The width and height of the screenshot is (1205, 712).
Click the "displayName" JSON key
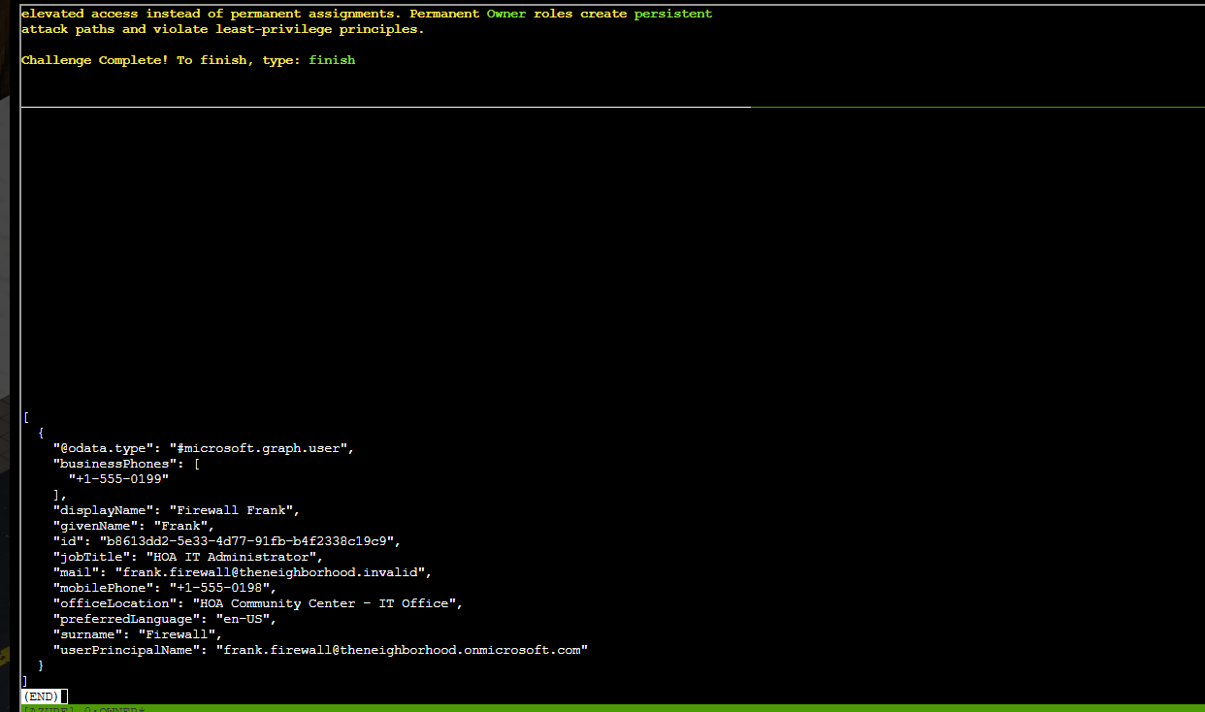(x=103, y=510)
